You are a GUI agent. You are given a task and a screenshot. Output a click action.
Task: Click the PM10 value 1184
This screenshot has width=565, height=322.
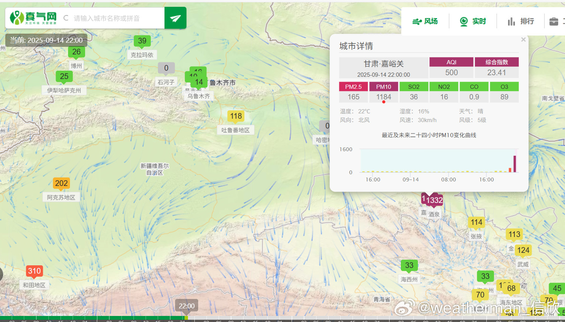[383, 97]
